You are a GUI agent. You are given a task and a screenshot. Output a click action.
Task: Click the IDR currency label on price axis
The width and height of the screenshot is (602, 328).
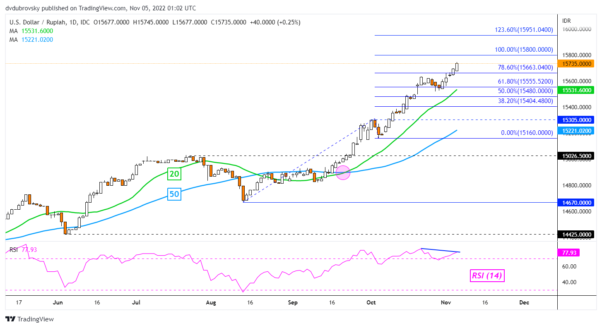click(x=567, y=20)
